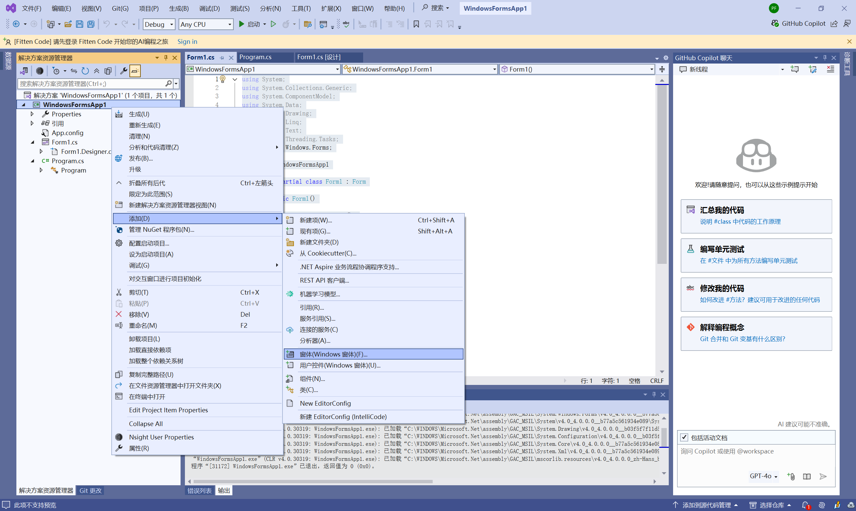Click 管理 NuGet 程序包(N)... menu entry
856x511 pixels.
(x=197, y=230)
